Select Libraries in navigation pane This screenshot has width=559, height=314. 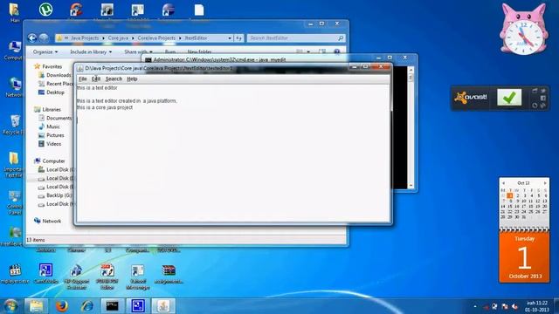48,109
